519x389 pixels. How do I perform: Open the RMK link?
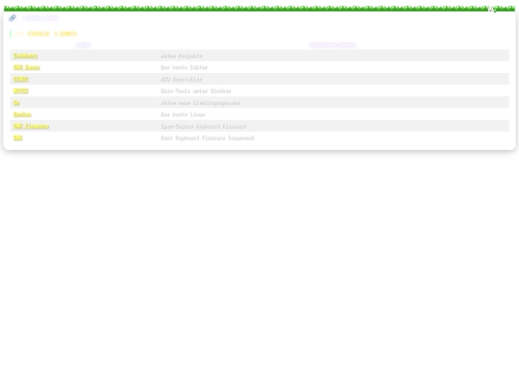tap(18, 138)
